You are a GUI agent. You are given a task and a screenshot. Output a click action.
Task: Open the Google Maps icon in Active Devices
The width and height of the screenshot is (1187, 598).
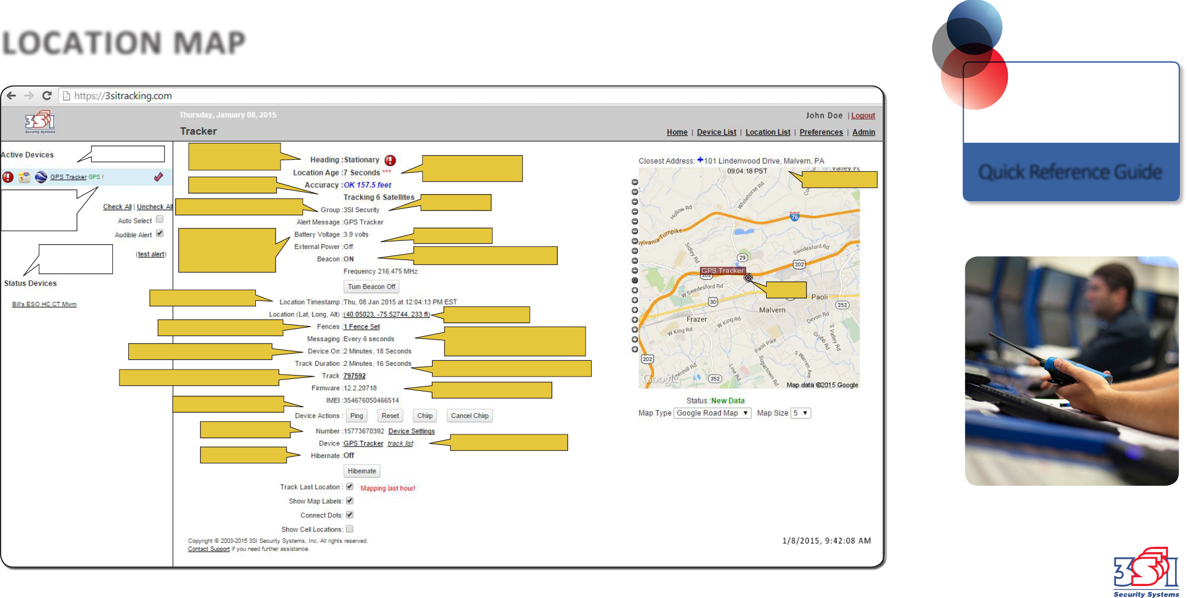25,177
